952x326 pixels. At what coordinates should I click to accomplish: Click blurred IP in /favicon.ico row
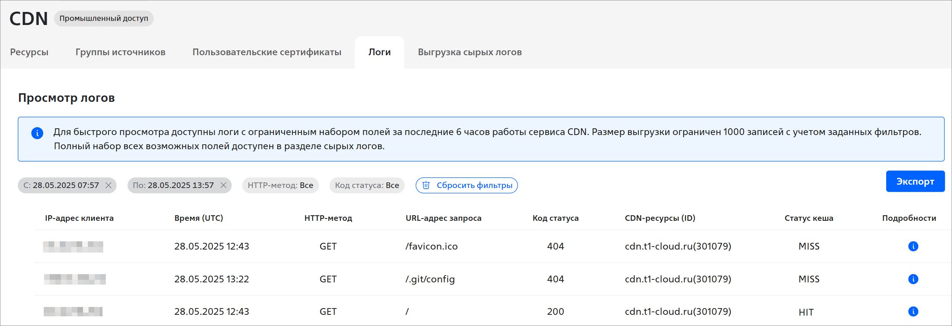73,247
